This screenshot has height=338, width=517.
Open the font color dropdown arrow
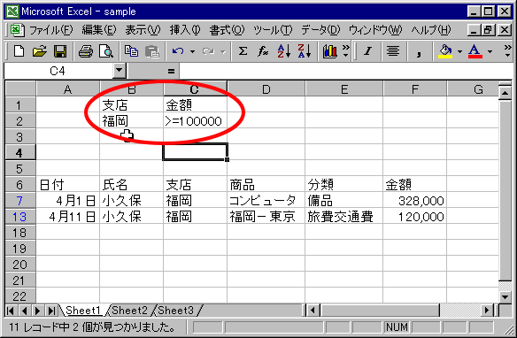(x=490, y=51)
